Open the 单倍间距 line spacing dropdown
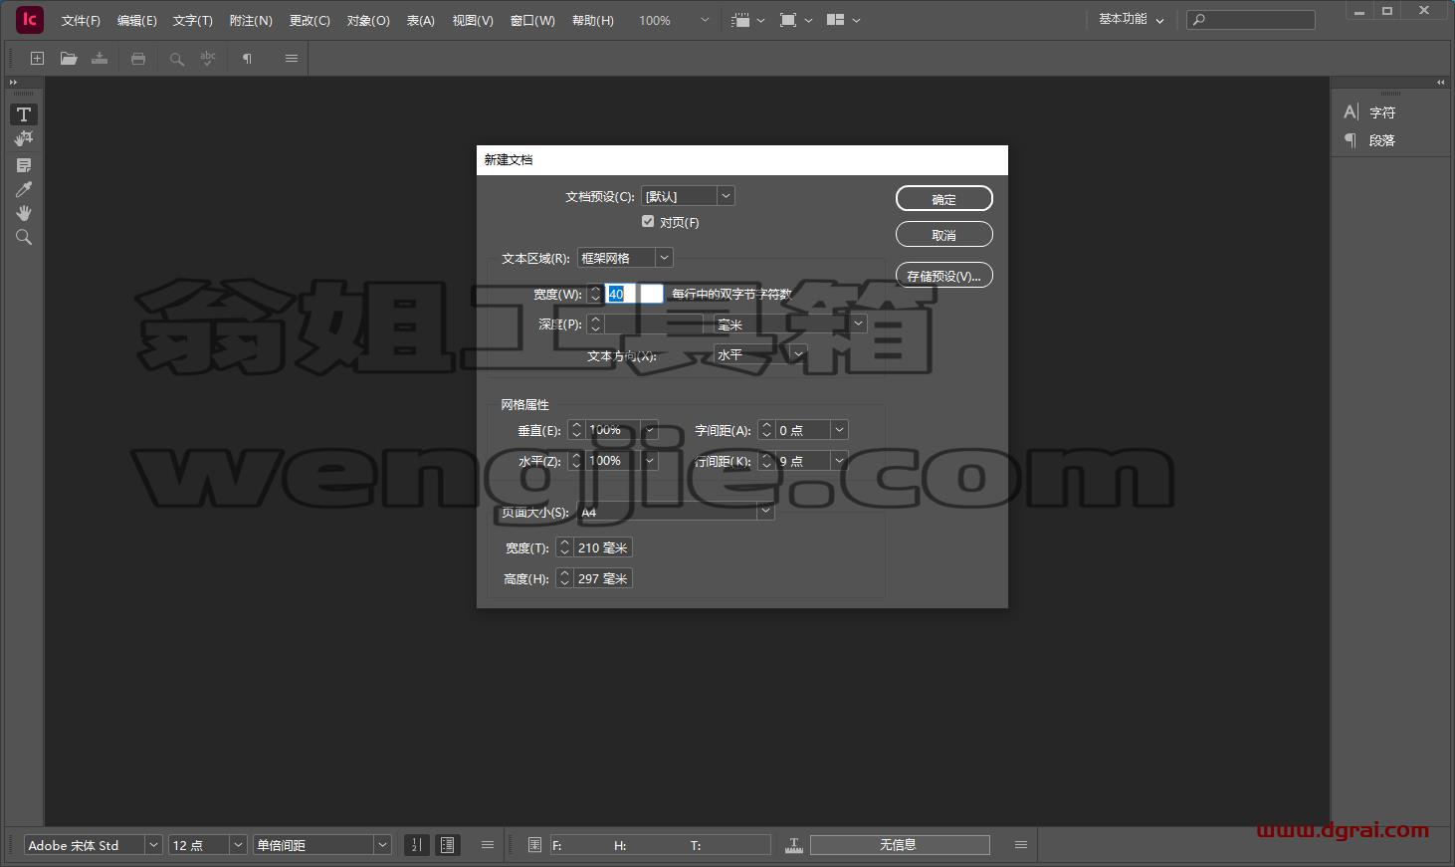Viewport: 1455px width, 867px height. click(382, 845)
